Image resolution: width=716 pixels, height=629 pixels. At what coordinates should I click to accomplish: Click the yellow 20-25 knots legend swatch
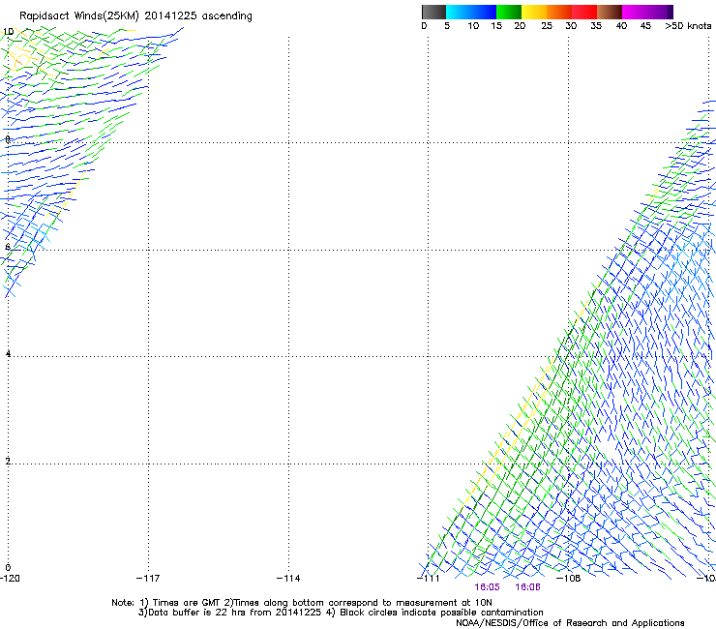pos(534,12)
